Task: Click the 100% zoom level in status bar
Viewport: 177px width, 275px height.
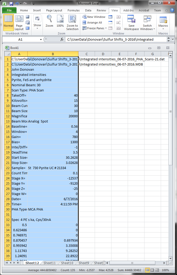Action: [x=165, y=270]
